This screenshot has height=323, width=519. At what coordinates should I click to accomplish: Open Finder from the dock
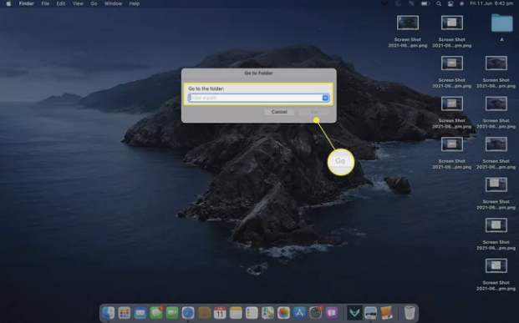click(x=109, y=313)
